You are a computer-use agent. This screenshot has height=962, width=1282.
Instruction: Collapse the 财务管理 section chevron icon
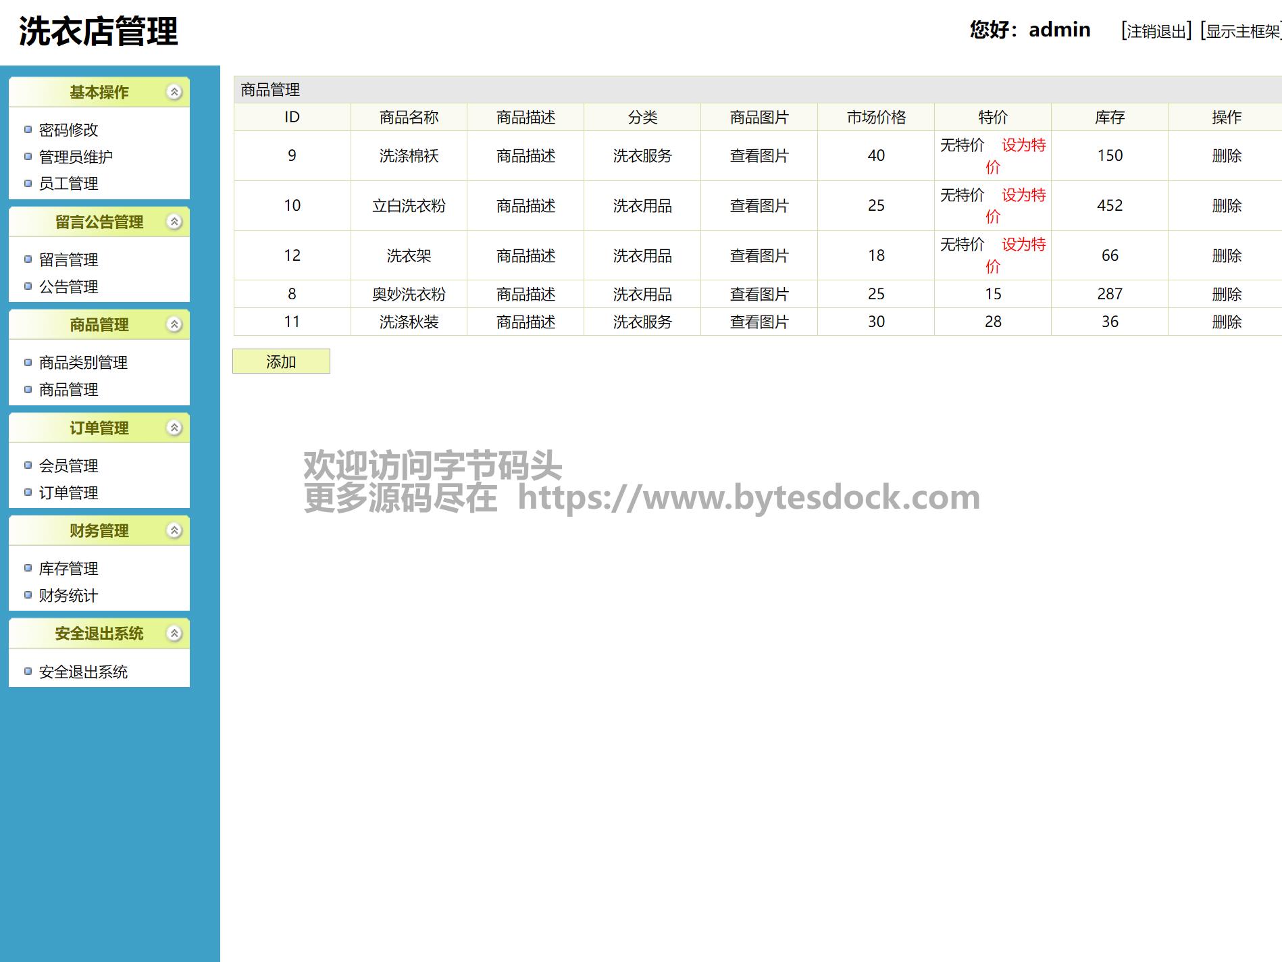click(174, 531)
